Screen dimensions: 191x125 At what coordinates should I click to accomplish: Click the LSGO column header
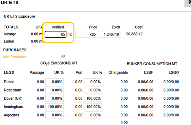(x=174, y=73)
